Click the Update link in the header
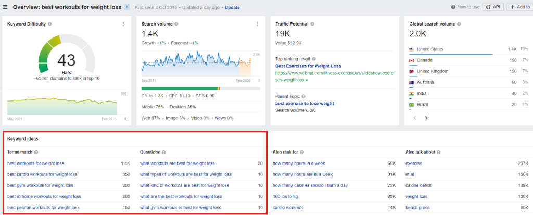 [x=232, y=8]
